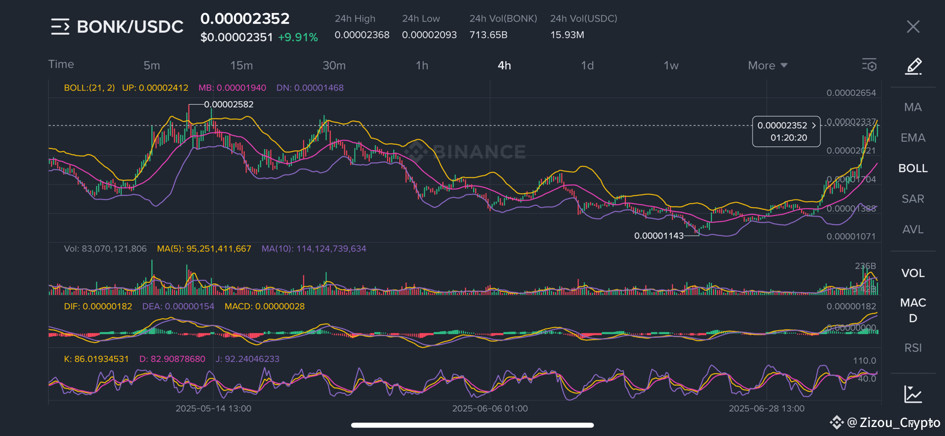Switch chart to 1d interval
Image resolution: width=945 pixels, height=436 pixels.
(x=587, y=65)
